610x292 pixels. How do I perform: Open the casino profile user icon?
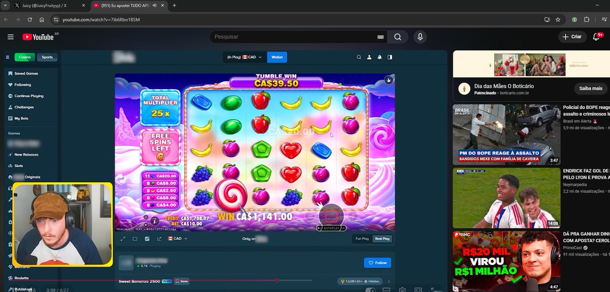pyautogui.click(x=370, y=57)
